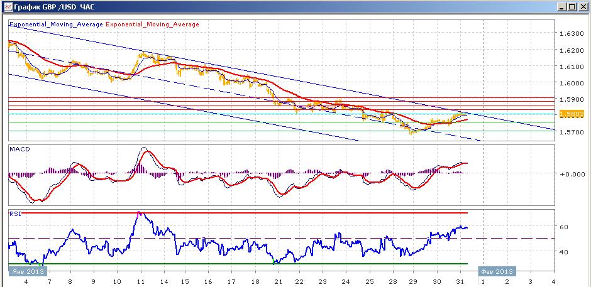Click date 7 on the time axis
This screenshot has width=591, height=287.
tap(48, 282)
